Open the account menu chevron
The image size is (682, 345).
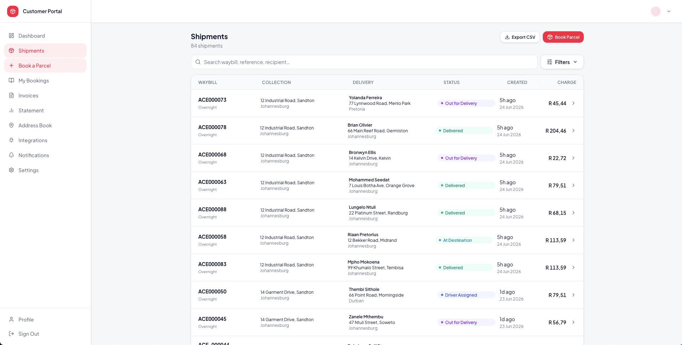click(669, 11)
